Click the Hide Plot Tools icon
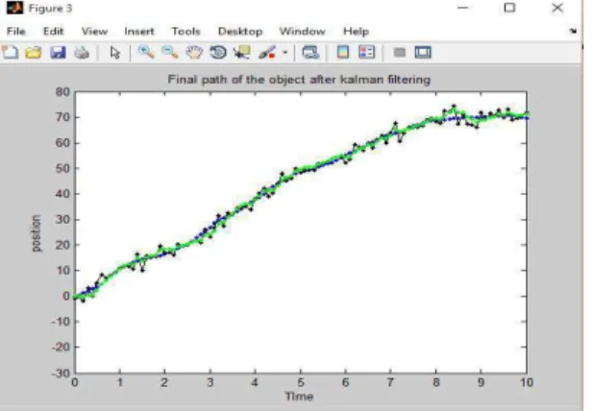 pyautogui.click(x=400, y=52)
